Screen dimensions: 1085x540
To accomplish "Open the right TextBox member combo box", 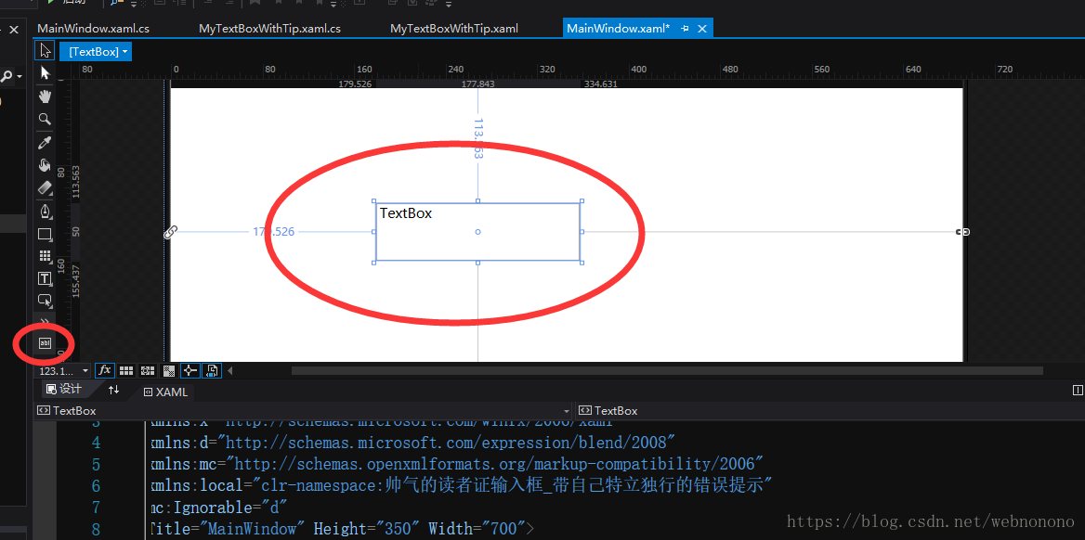I will [830, 411].
